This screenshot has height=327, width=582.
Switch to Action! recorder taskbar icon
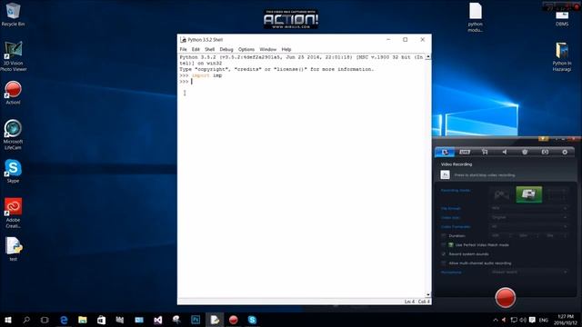point(233,320)
